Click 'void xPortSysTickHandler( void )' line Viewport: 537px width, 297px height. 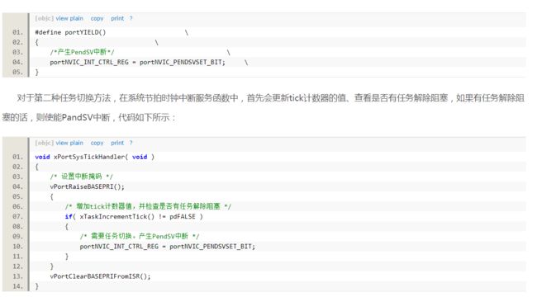pos(94,157)
